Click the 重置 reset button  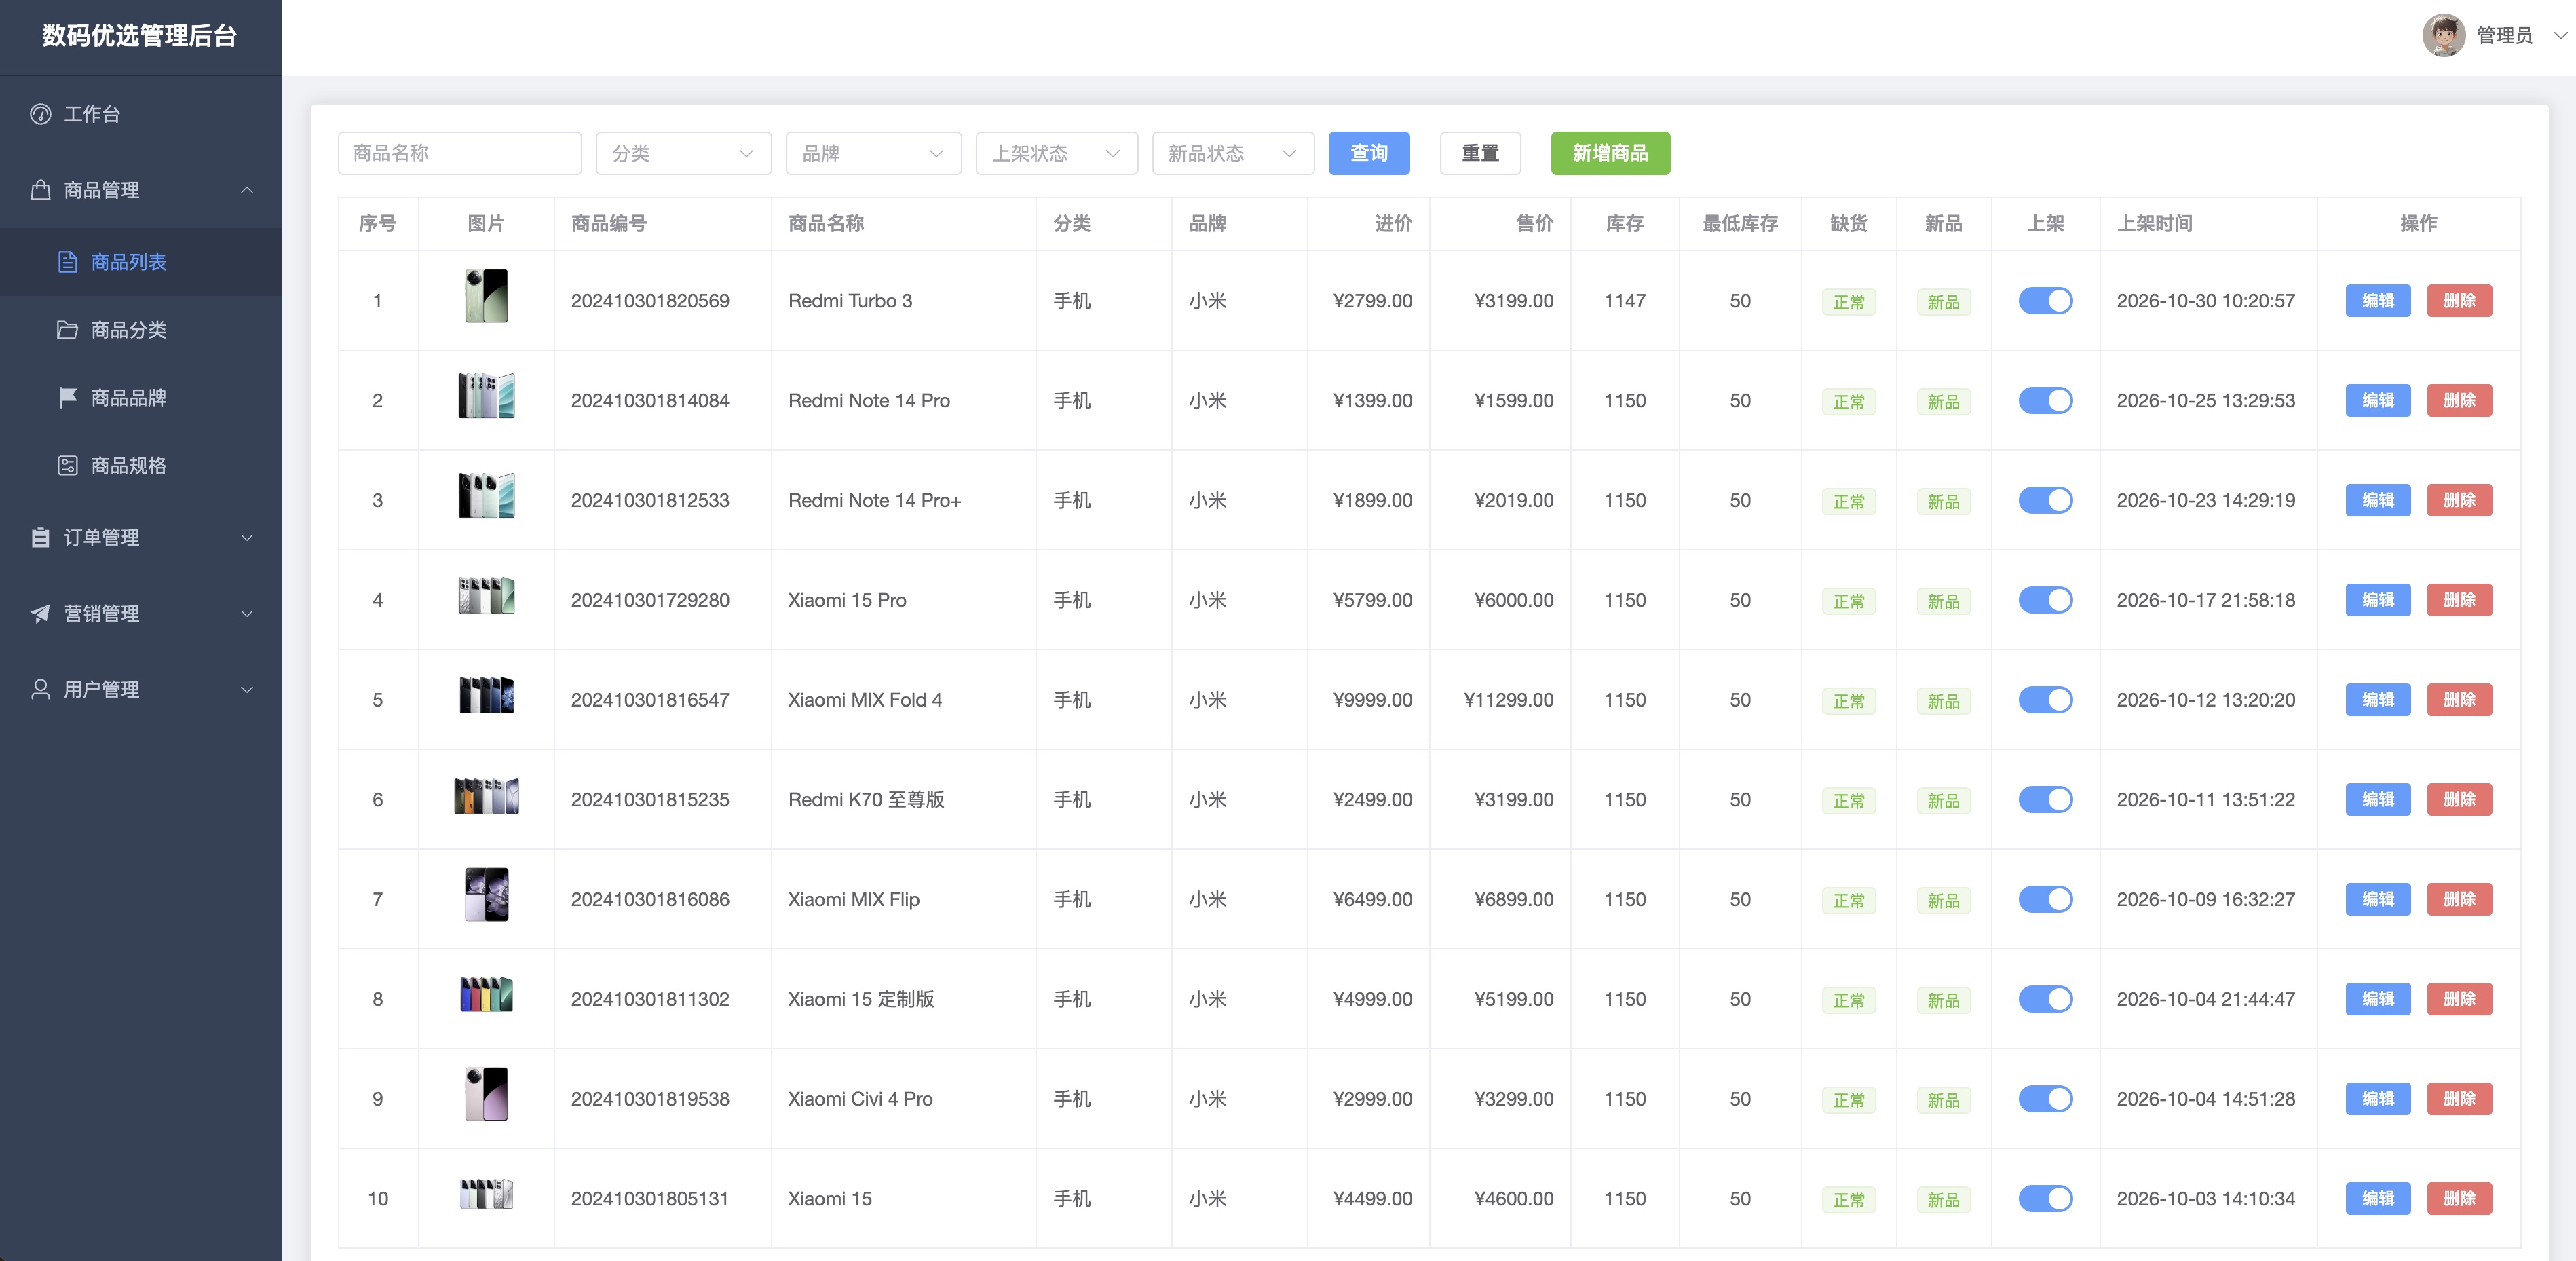click(x=1480, y=153)
